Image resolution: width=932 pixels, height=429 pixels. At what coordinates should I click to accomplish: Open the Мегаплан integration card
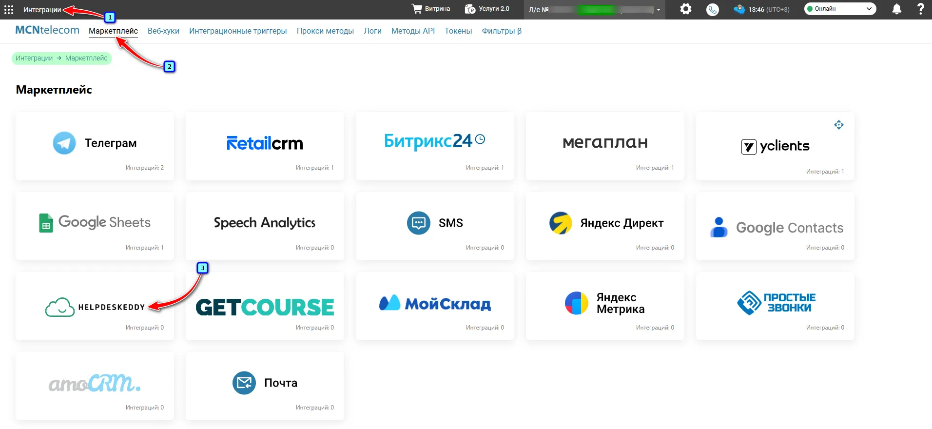(605, 146)
